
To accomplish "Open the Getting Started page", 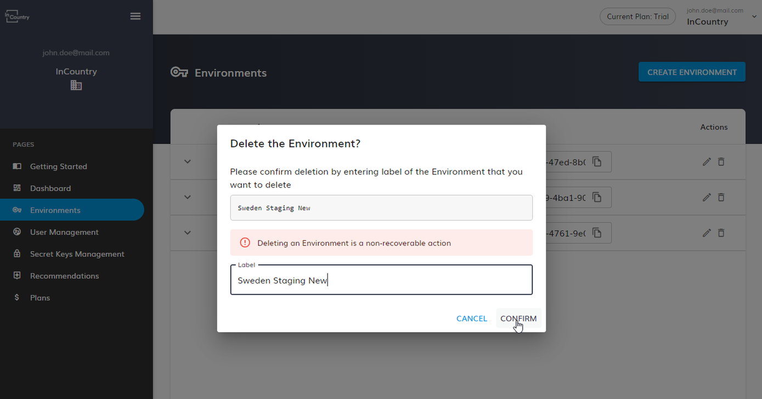I will click(x=59, y=166).
